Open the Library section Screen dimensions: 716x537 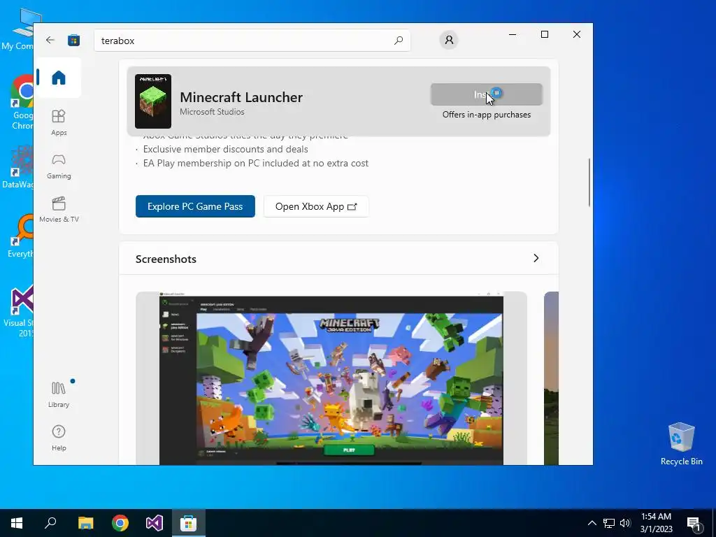(x=59, y=394)
